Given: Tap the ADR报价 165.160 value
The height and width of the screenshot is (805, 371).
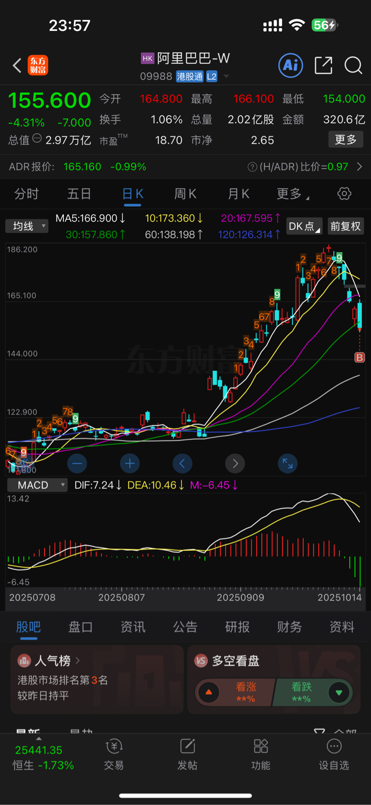Looking at the screenshot, I should pyautogui.click(x=82, y=167).
